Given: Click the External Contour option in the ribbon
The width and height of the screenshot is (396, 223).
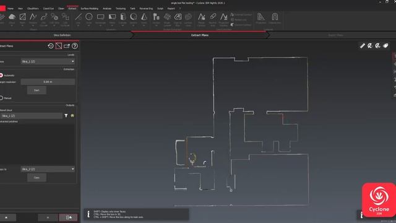Looking at the screenshot, I should 241,15.
